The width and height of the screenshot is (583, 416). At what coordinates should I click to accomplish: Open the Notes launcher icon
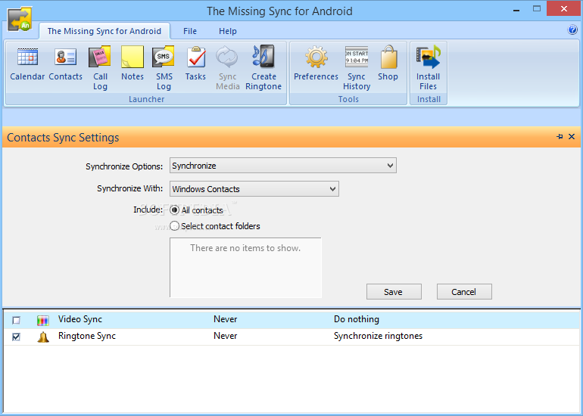point(132,63)
